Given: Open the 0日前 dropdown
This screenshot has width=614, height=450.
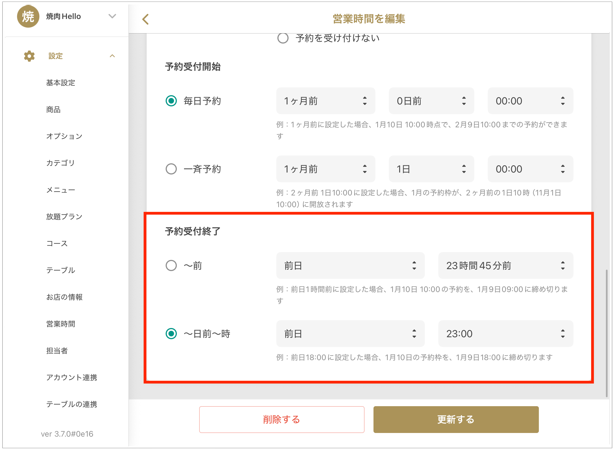Looking at the screenshot, I should pos(431,101).
